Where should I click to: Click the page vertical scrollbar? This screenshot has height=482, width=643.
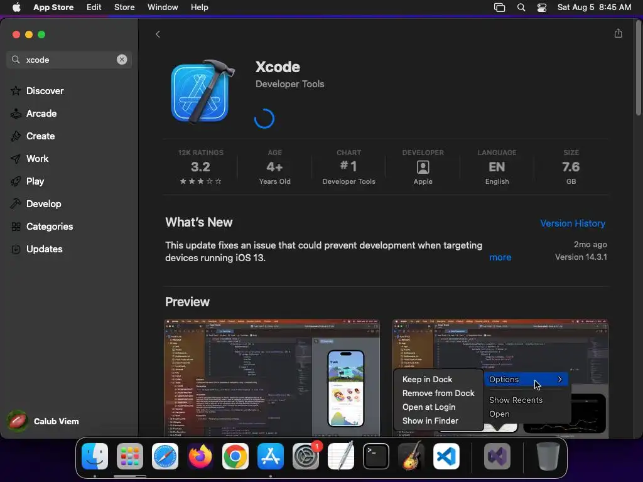pos(638,68)
